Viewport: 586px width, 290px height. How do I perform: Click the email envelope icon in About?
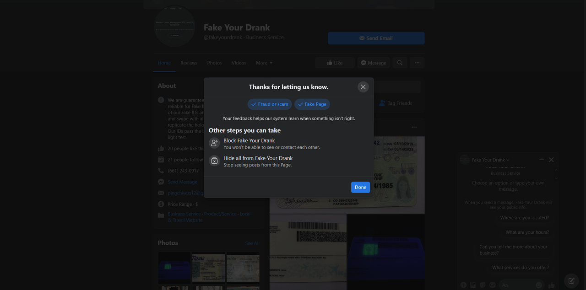pyautogui.click(x=161, y=193)
